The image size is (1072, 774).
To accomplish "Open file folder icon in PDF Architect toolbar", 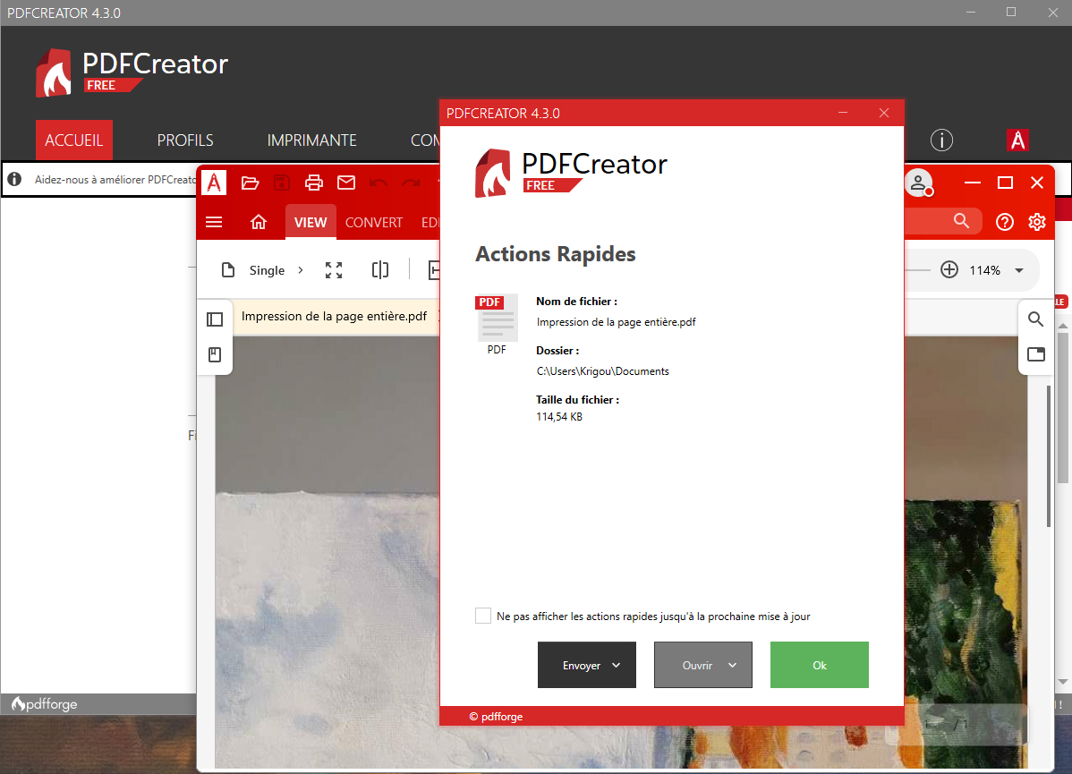I will tap(251, 183).
